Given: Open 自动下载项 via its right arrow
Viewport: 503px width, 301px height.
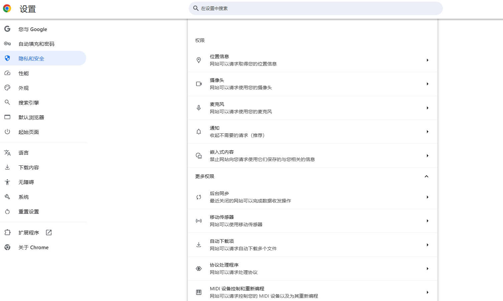Looking at the screenshot, I should coord(428,245).
